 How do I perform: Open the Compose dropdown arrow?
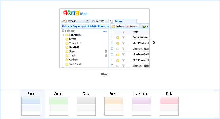point(87,21)
